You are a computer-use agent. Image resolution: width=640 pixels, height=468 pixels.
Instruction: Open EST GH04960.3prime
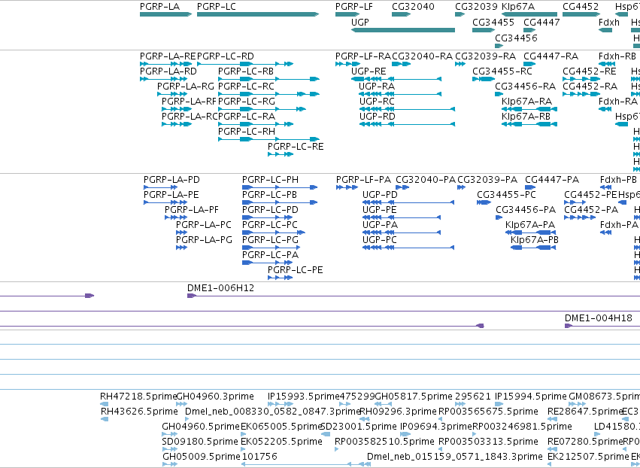pos(215,397)
